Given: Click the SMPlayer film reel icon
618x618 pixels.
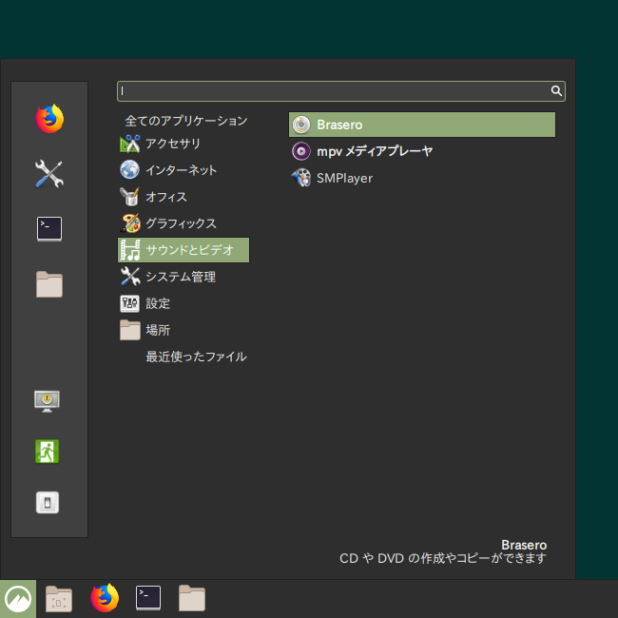Looking at the screenshot, I should (301, 178).
